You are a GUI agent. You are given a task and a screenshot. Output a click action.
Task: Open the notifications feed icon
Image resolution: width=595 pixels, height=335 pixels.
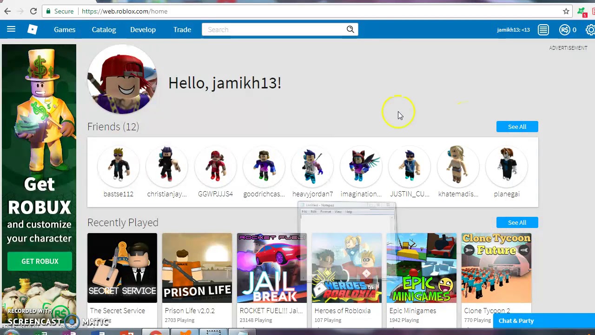[543, 30]
